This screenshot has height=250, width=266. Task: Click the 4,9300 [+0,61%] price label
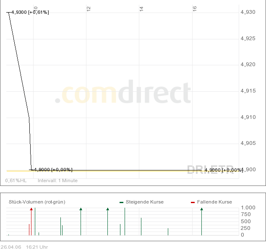30,12
